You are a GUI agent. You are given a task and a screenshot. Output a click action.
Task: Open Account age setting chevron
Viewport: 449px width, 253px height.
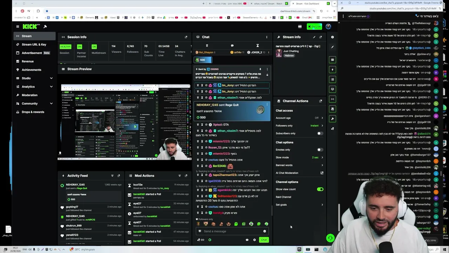pos(322,118)
